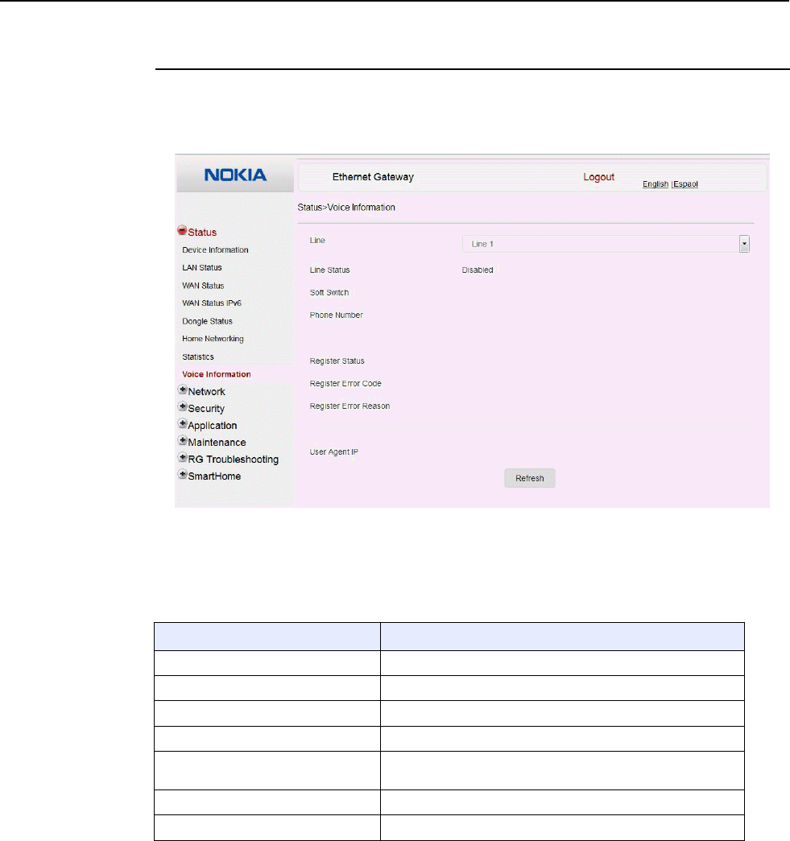Click the Line Status label
790x841 pixels.
coord(329,270)
